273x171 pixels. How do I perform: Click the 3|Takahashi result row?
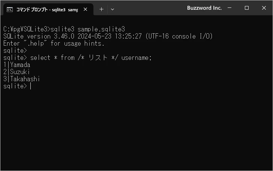coord(21,79)
